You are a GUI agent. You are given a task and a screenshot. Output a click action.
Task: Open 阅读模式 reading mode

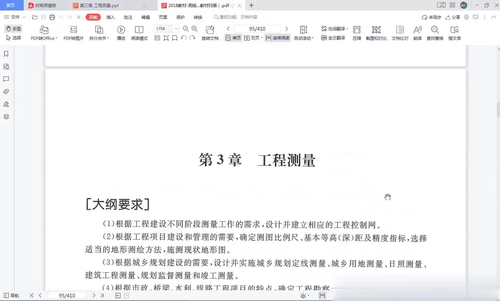[139, 30]
